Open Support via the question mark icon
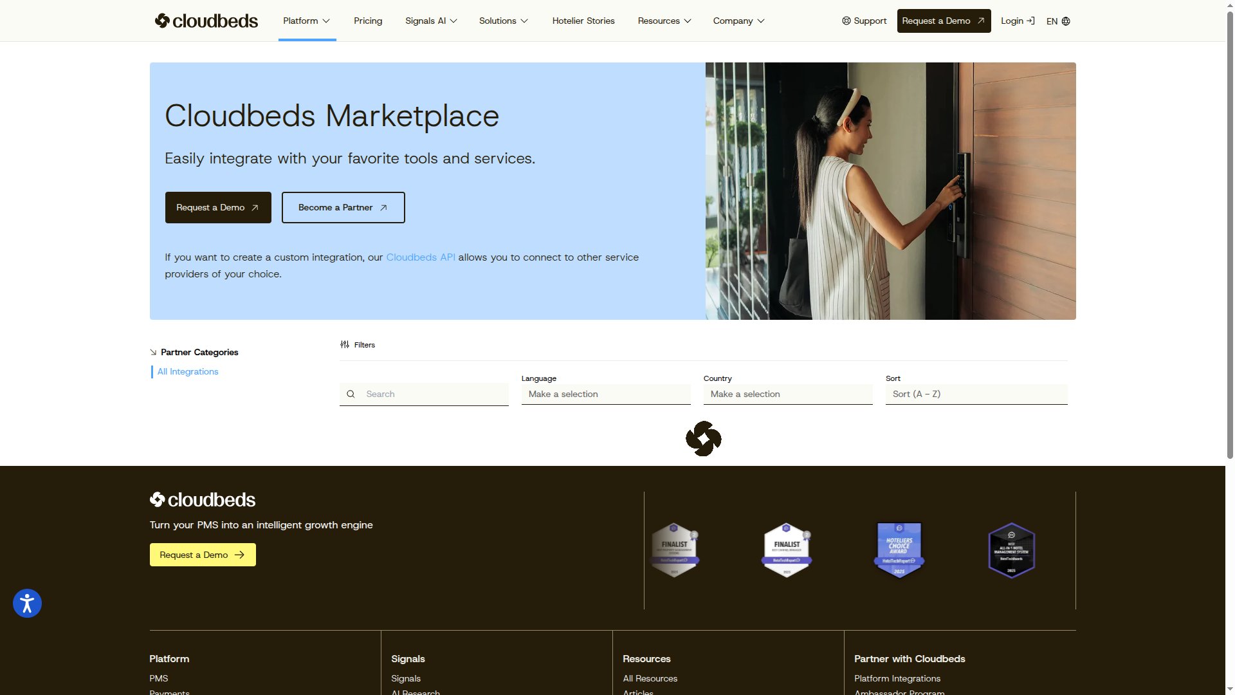The height and width of the screenshot is (695, 1235). [846, 21]
